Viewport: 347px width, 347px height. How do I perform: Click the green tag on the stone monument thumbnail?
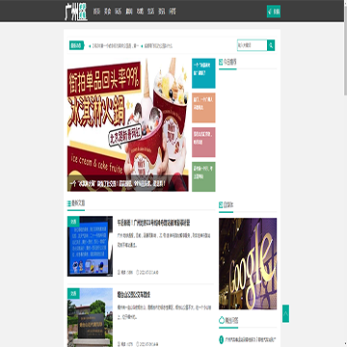[x=73, y=293]
